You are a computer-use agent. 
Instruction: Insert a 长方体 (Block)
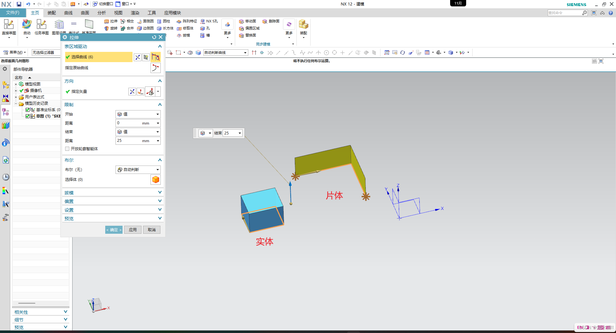click(x=165, y=28)
